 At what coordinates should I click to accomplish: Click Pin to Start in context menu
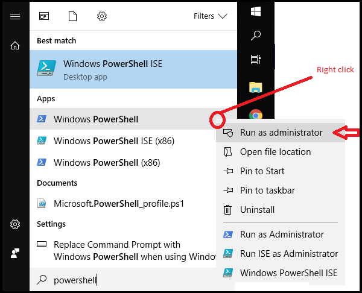pyautogui.click(x=262, y=171)
